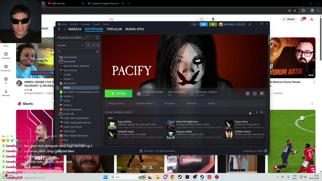Click Depoyu doldur achievement icon

[x=171, y=134]
